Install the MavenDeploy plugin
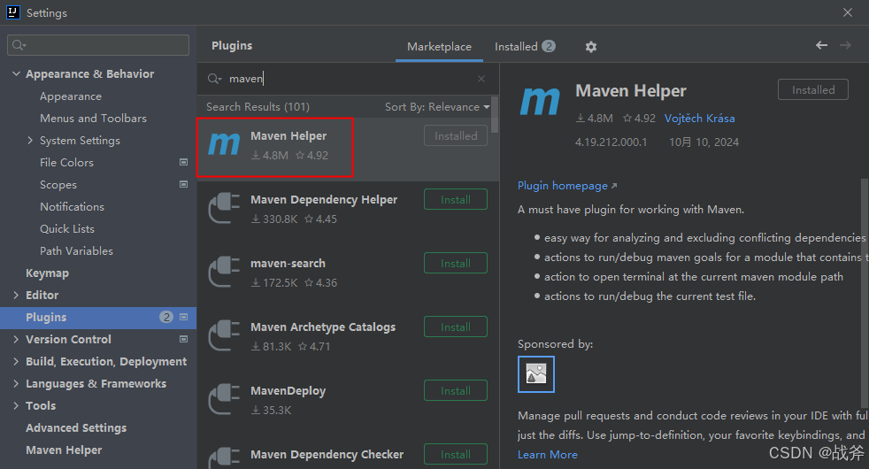Image resolution: width=869 pixels, height=469 pixels. click(456, 391)
